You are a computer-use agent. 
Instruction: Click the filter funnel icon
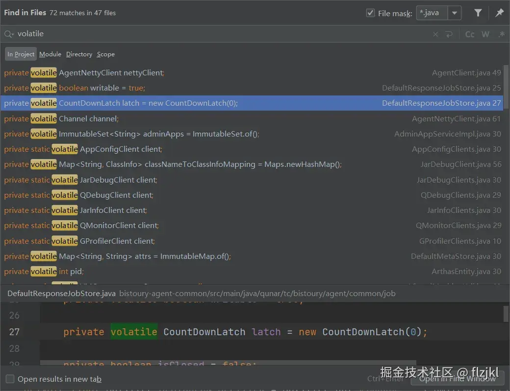click(478, 13)
